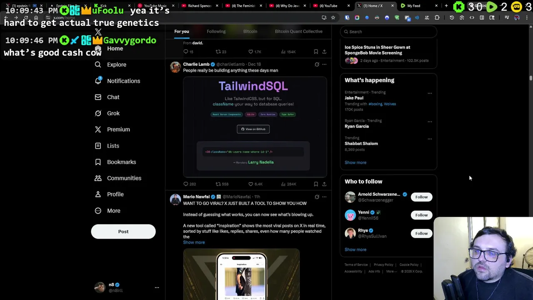Viewport: 533px width, 300px height.
Task: Open Lists in sidebar
Action: click(107, 146)
